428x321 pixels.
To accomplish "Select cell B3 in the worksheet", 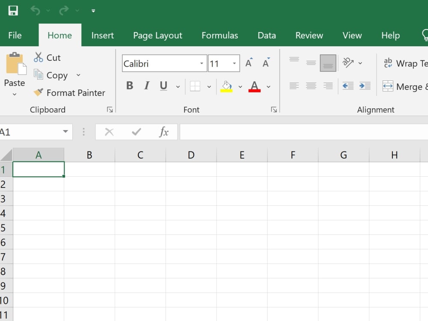I will coord(89,199).
